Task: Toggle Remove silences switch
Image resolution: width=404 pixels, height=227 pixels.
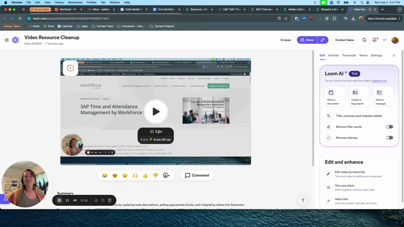Action: [389, 138]
